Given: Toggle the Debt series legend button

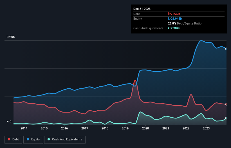Looking at the screenshot, I should pyautogui.click(x=14, y=140).
